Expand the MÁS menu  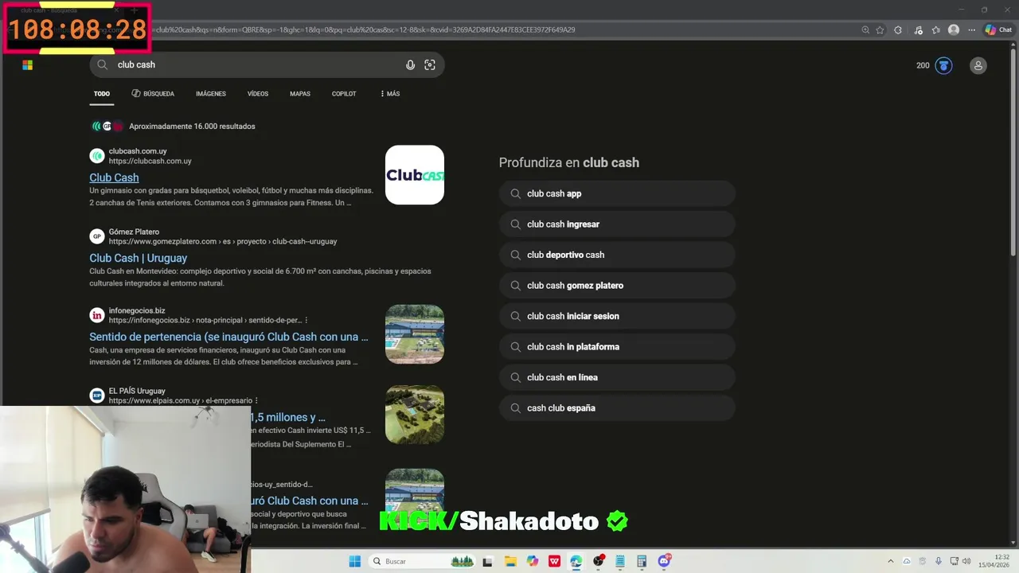(390, 94)
